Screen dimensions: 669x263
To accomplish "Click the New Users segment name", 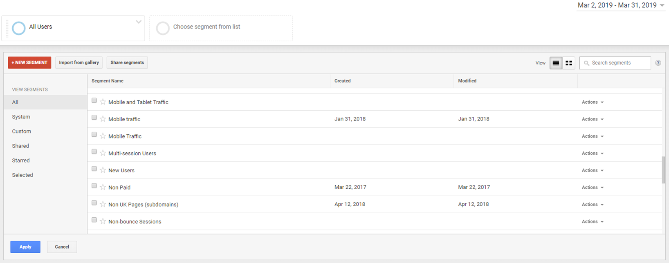I will coord(121,171).
